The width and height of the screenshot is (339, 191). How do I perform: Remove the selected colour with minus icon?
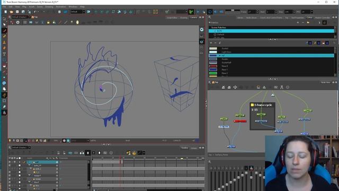point(216,43)
